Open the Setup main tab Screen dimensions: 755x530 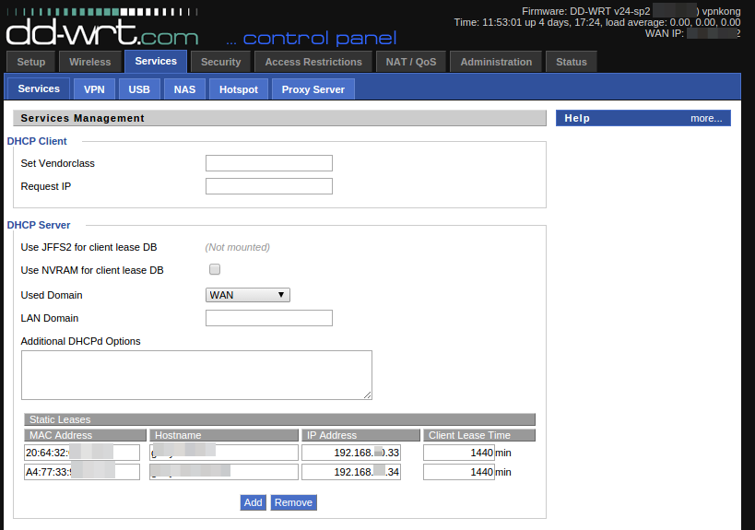coord(30,62)
